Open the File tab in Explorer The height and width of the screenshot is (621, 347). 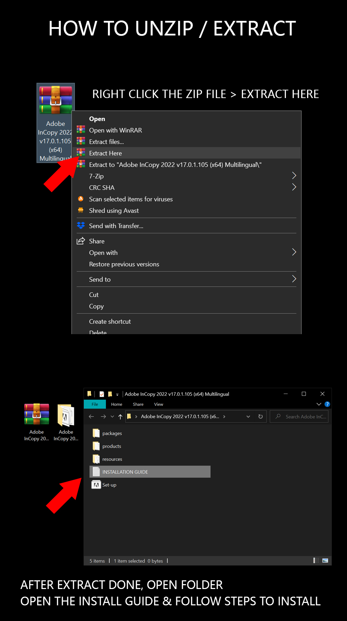point(95,404)
